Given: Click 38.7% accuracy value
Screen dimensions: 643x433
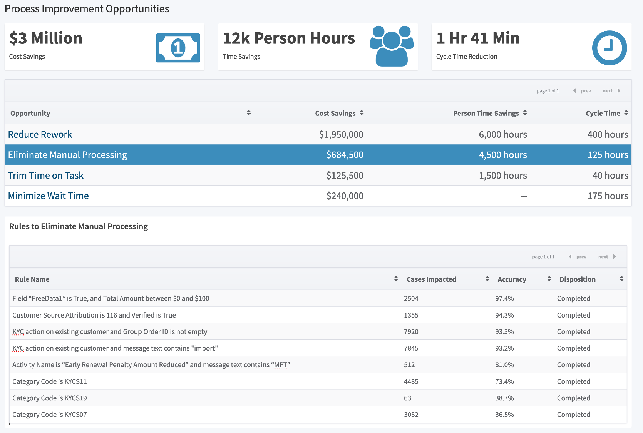Looking at the screenshot, I should [x=504, y=398].
